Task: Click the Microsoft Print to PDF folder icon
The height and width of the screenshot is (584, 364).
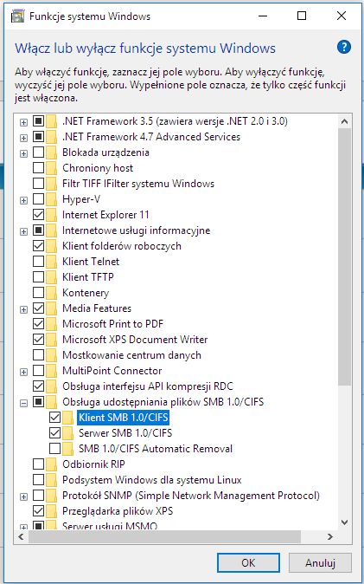Action: [x=51, y=324]
